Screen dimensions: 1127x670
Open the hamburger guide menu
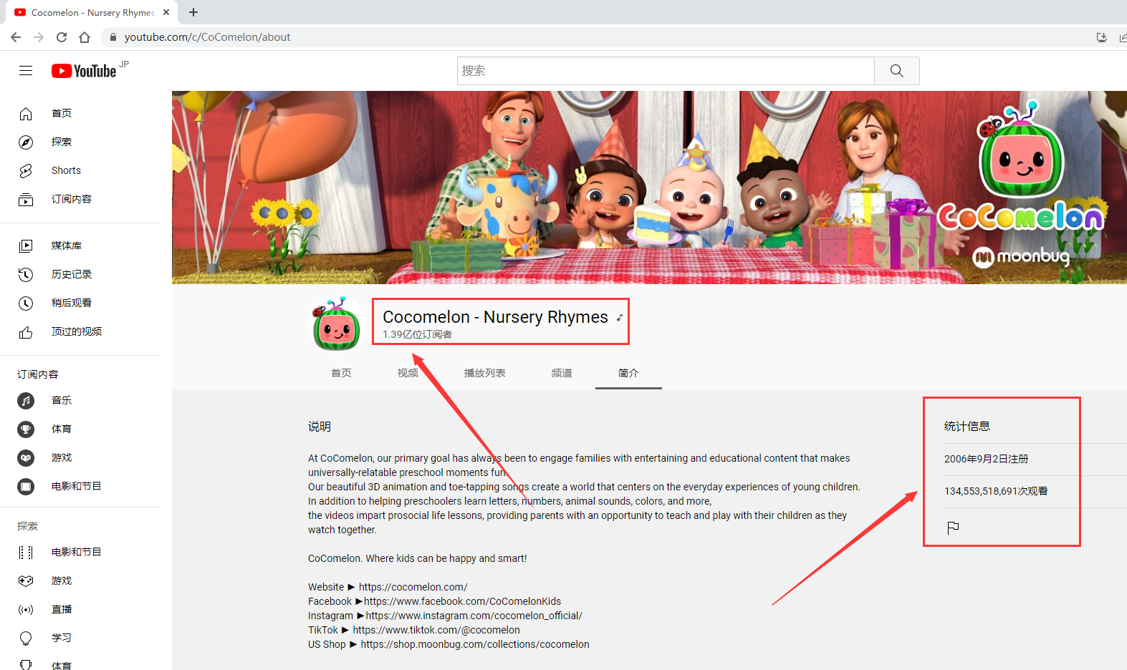point(26,70)
